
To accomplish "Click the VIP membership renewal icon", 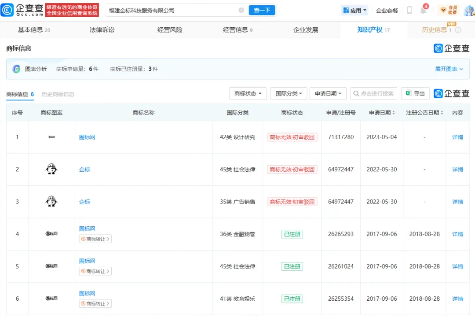I will click(449, 10).
